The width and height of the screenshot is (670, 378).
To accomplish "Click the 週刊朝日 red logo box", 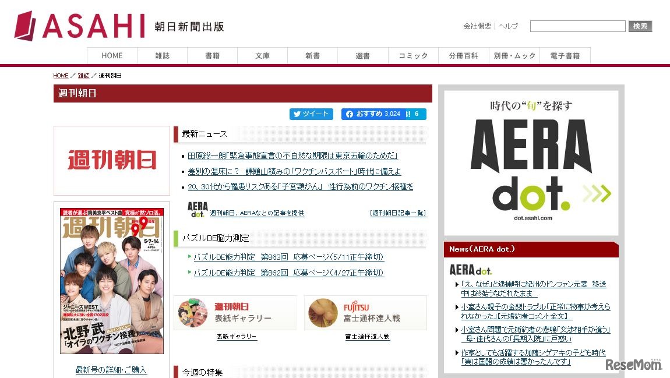I will click(111, 161).
